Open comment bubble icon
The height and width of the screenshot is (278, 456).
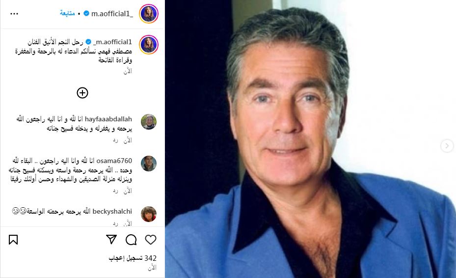pyautogui.click(x=131, y=240)
